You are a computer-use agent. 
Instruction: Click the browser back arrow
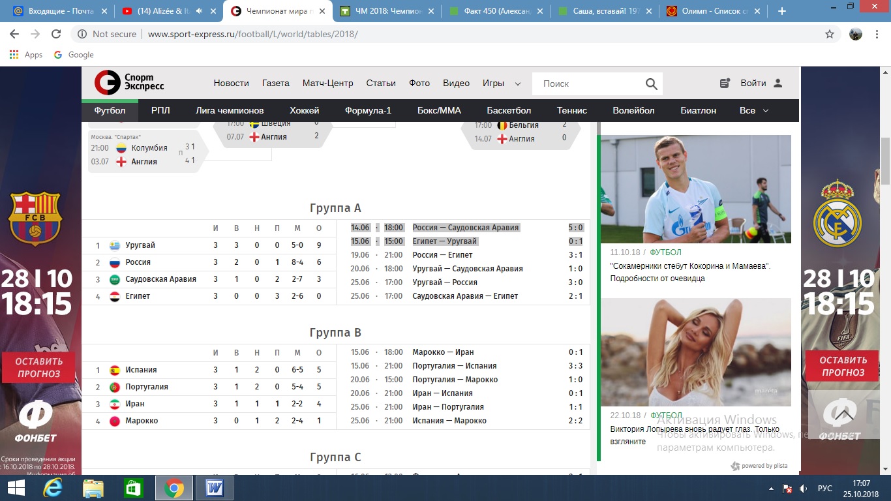14,34
